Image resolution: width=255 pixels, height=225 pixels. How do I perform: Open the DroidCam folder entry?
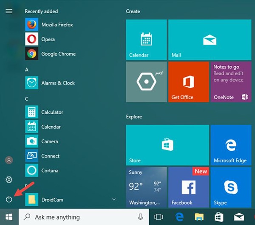point(71,200)
